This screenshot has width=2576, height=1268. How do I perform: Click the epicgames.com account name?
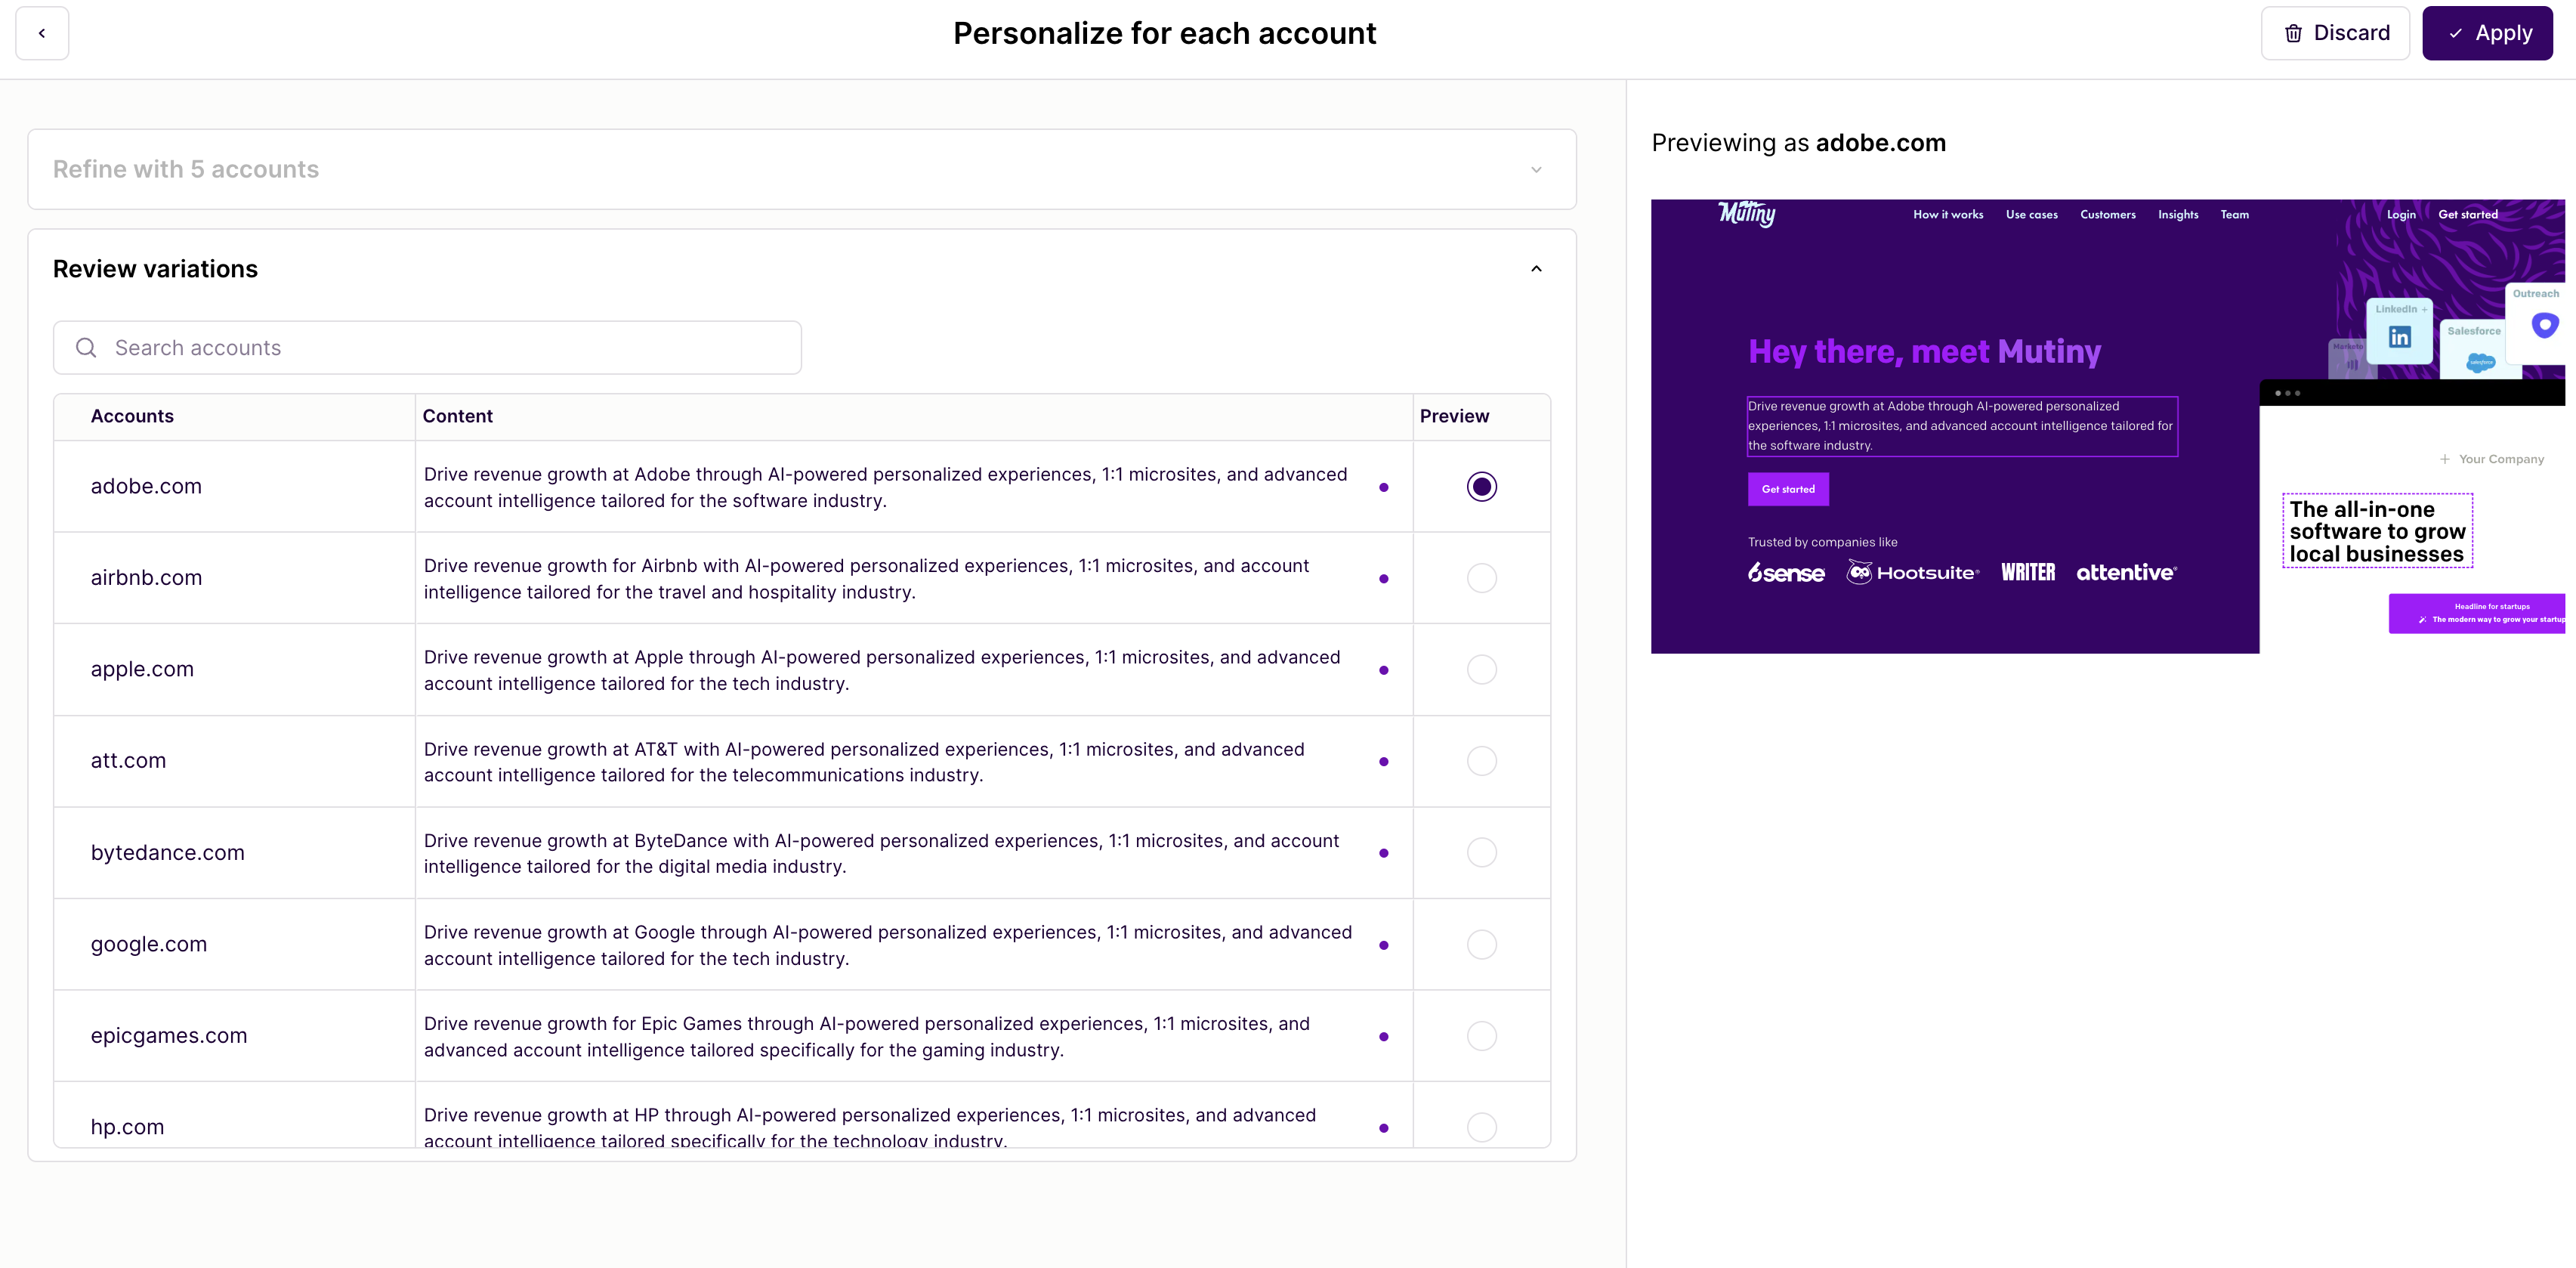[x=169, y=1036]
